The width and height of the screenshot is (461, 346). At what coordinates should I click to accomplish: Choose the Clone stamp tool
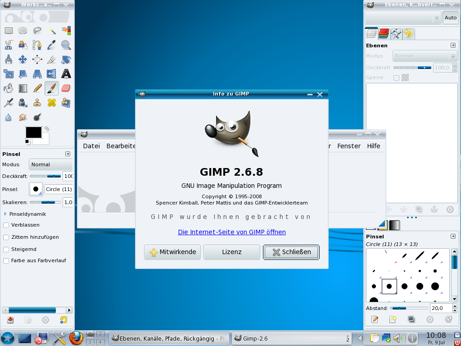(x=36, y=103)
